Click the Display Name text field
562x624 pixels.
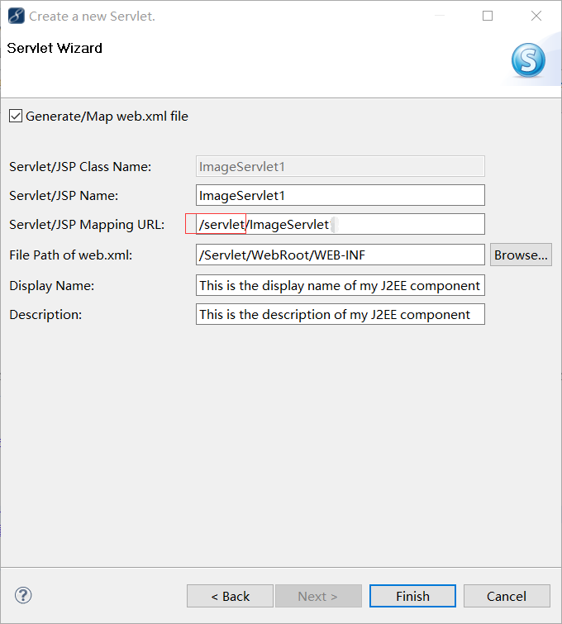[341, 285]
